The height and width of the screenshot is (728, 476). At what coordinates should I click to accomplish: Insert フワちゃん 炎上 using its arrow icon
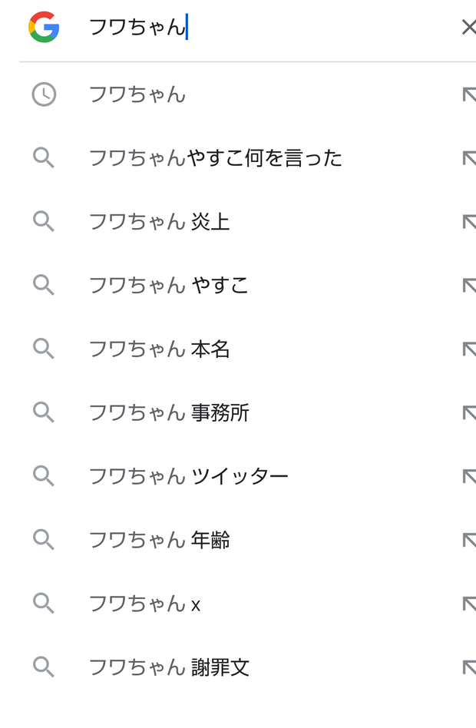click(x=469, y=222)
